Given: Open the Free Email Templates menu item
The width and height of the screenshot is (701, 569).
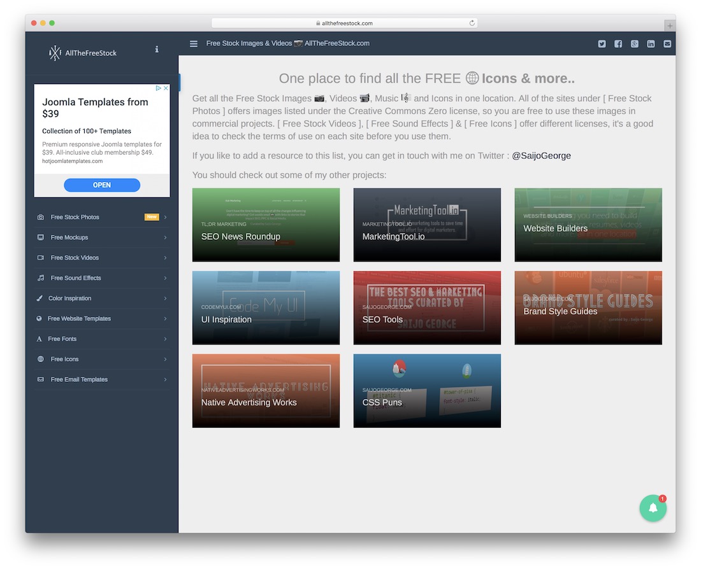Looking at the screenshot, I should (x=102, y=379).
